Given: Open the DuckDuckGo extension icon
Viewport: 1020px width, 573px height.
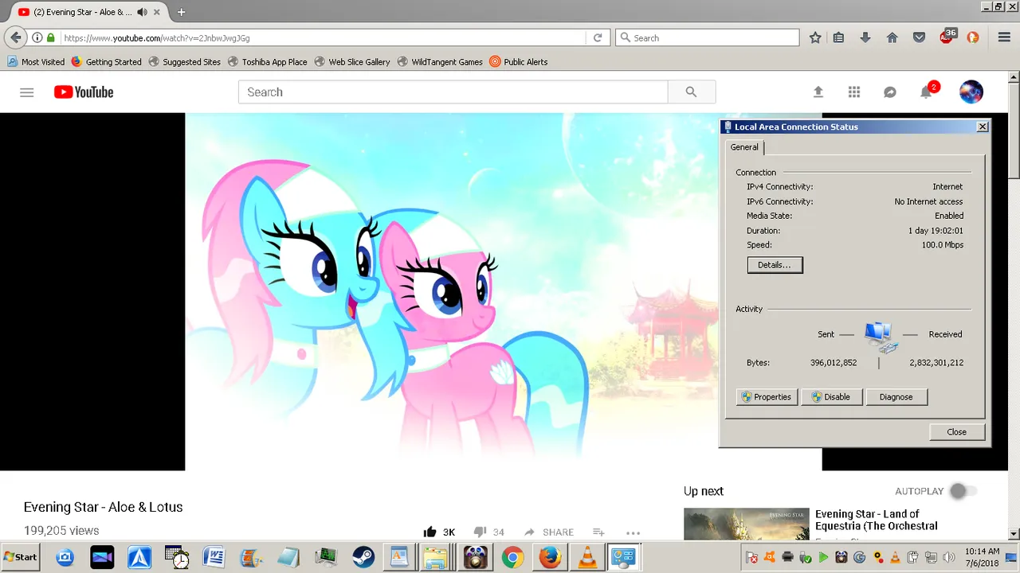Looking at the screenshot, I should coord(973,37).
